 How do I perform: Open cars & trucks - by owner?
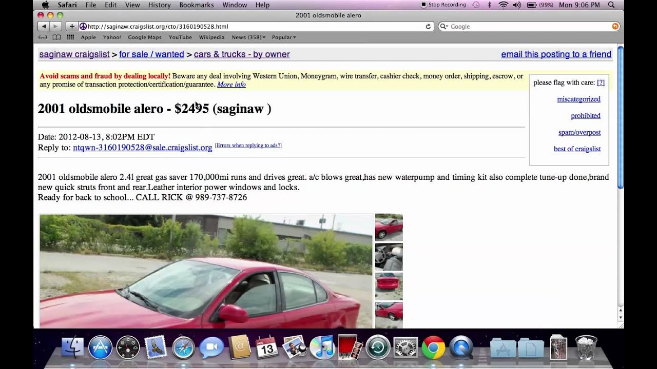click(242, 54)
